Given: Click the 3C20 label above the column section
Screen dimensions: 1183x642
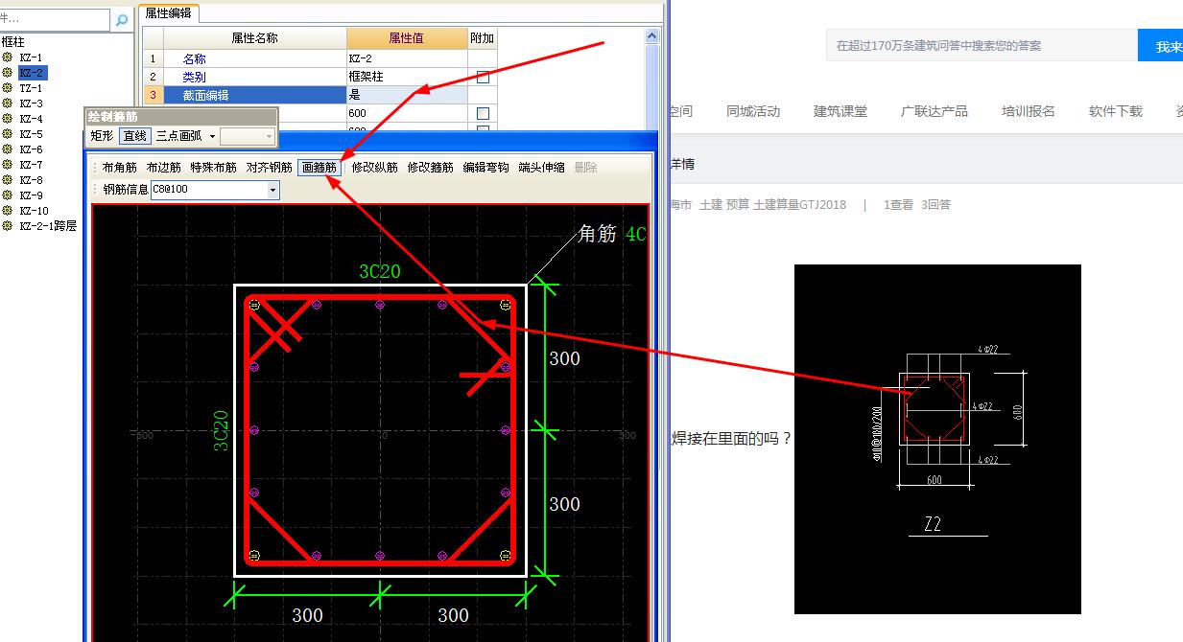Looking at the screenshot, I should click(x=380, y=271).
